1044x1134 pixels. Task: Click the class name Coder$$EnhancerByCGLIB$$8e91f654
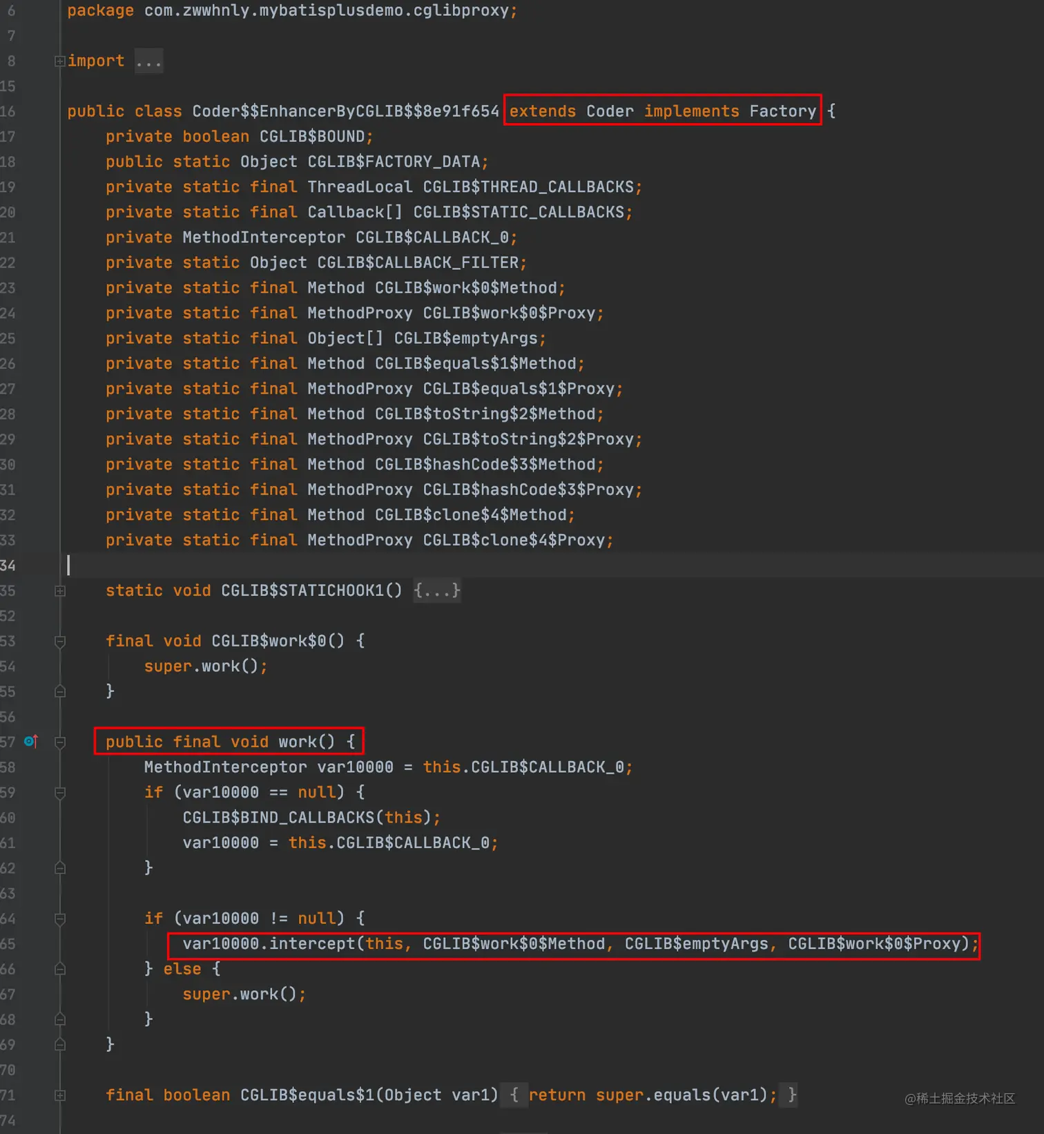pos(345,111)
